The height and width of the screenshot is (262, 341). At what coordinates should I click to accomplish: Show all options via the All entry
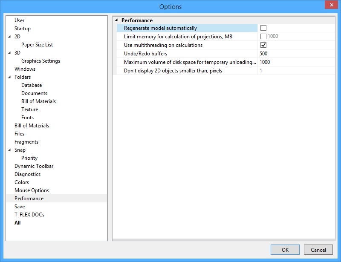point(18,222)
